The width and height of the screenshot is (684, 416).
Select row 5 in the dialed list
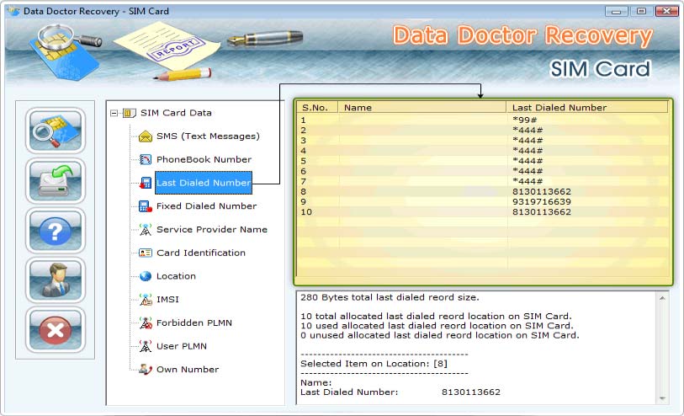[x=482, y=161]
